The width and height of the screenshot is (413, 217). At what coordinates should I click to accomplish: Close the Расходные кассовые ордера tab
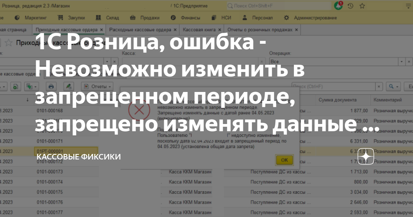(x=175, y=30)
